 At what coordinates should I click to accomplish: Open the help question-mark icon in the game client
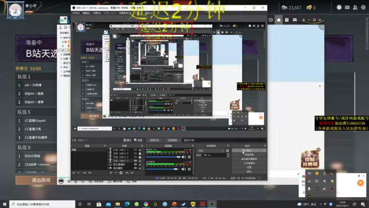pos(339,7)
